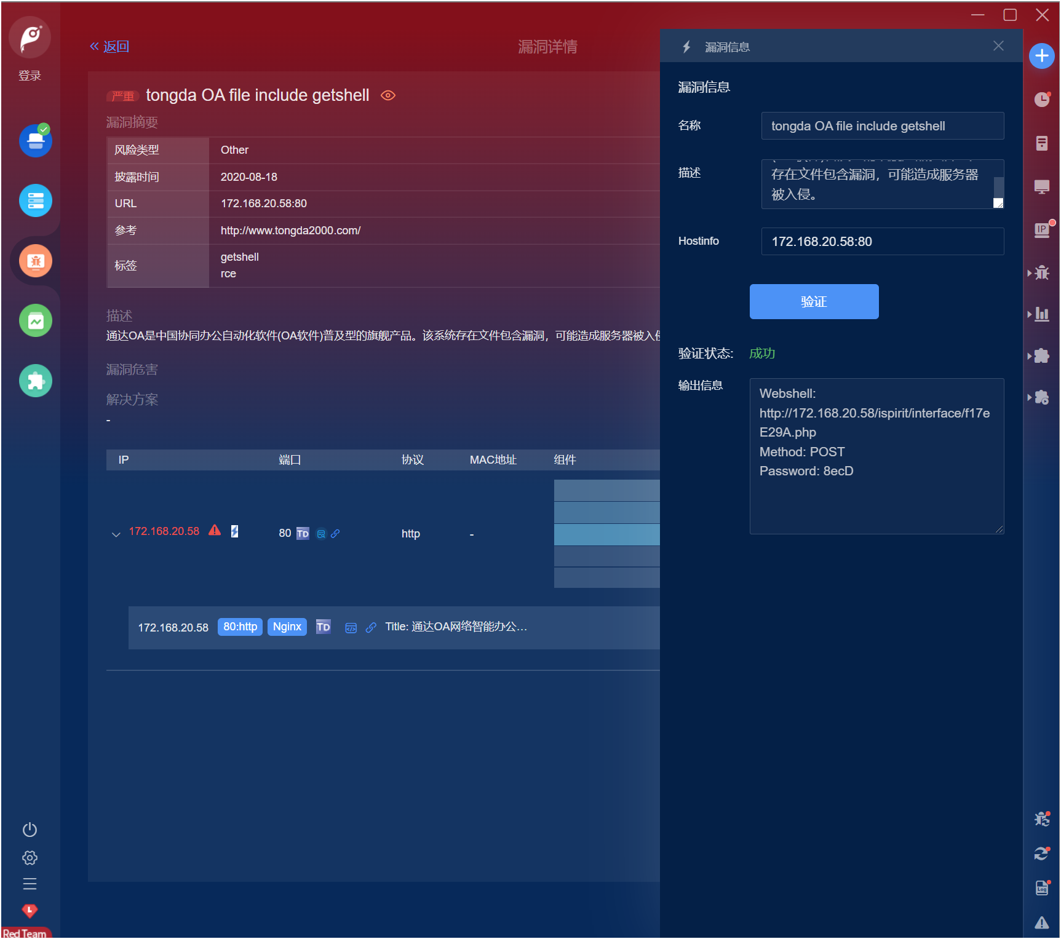
Task: Click the warning triangle icon in right bar
Action: click(1042, 922)
